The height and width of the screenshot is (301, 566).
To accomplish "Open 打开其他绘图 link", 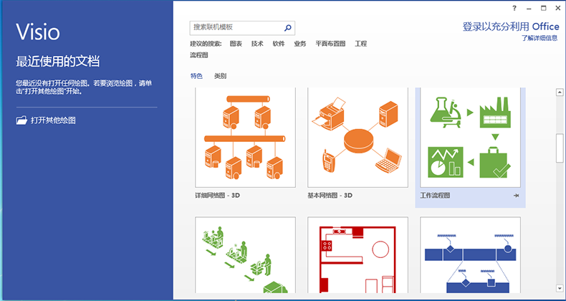I will 53,120.
